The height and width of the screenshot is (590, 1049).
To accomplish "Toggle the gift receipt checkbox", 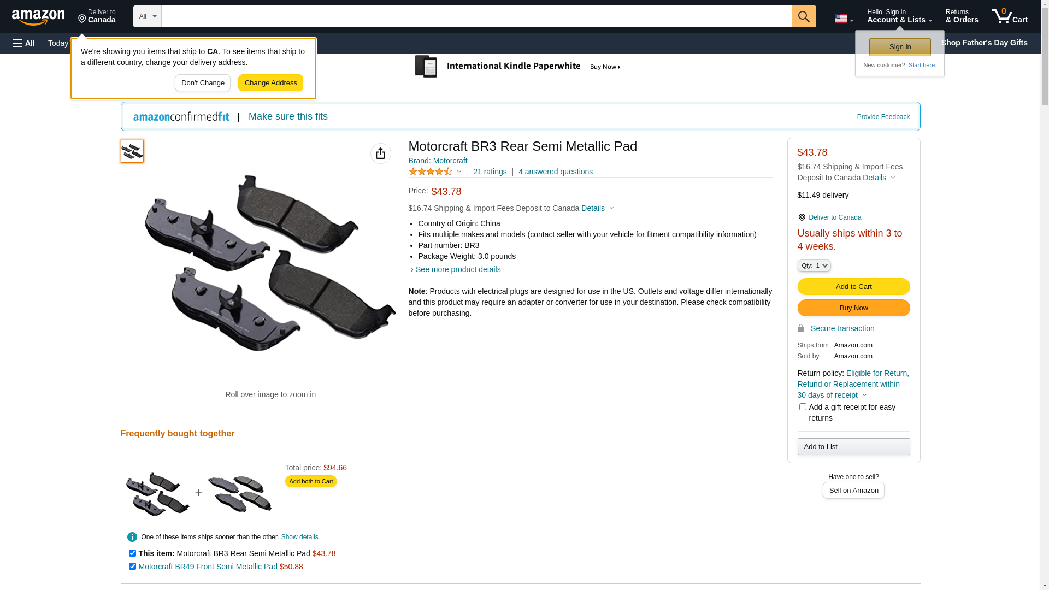I will click(x=803, y=407).
